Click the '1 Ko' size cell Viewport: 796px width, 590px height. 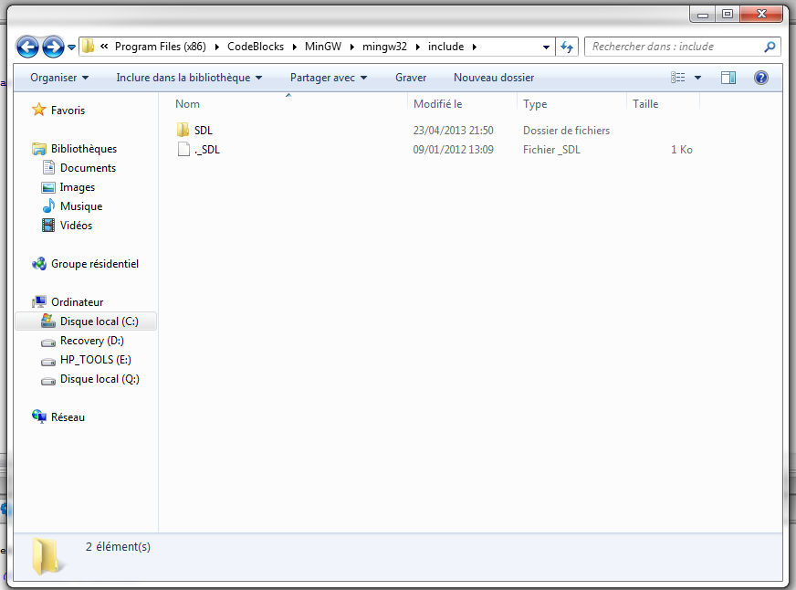682,150
